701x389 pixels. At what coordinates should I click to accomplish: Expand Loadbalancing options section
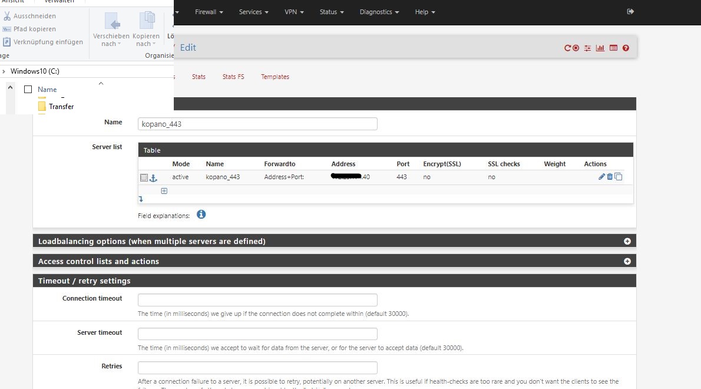(x=627, y=242)
